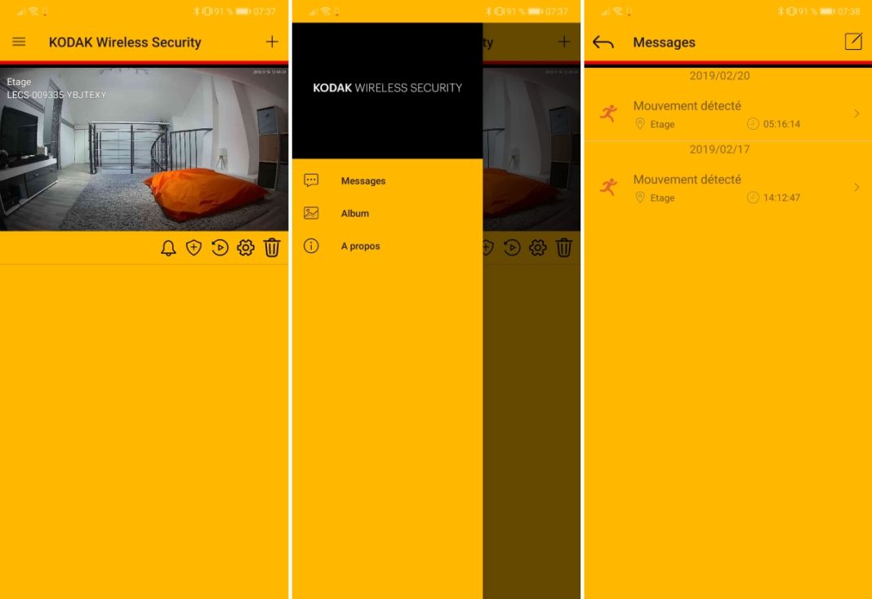Tap the KODAK Wireless Security header title
The image size is (872, 599).
tap(125, 42)
